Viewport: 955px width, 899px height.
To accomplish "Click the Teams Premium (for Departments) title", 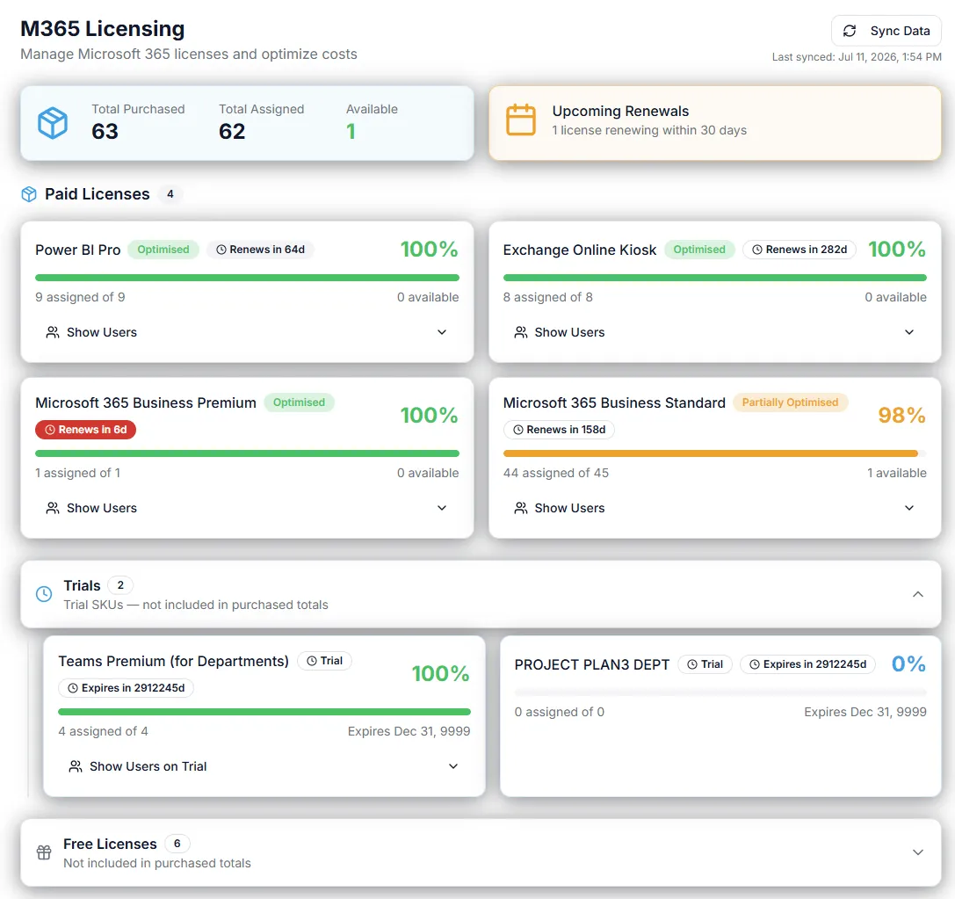I will click(x=174, y=662).
